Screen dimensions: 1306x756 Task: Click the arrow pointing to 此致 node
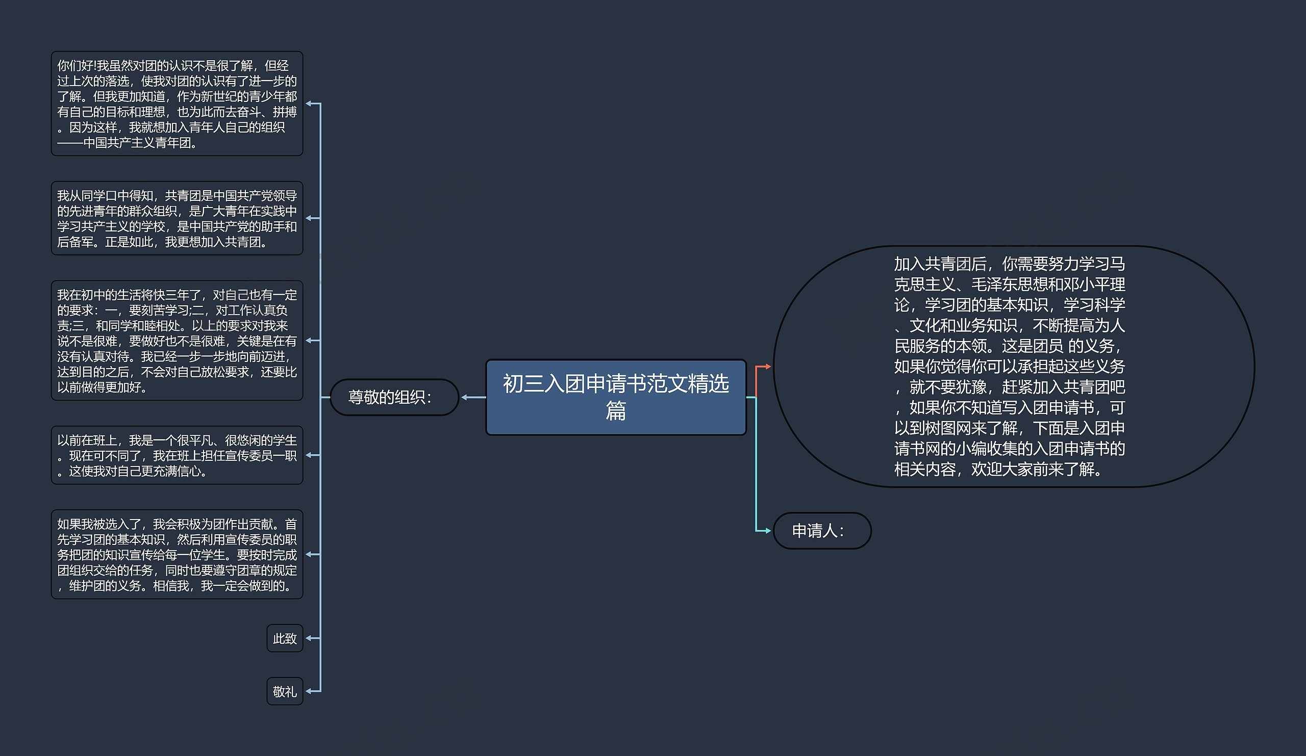[309, 638]
